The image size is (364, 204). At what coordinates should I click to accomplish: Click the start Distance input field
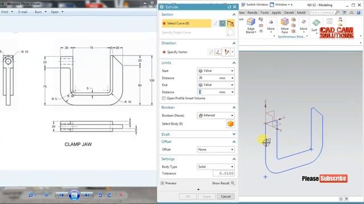(216, 78)
